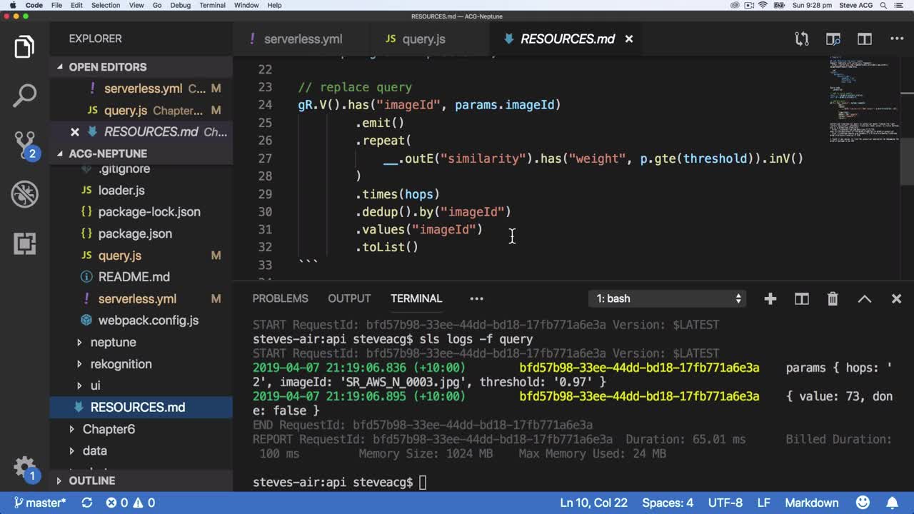
Task: Expand the Chapter6 folder
Action: 108,429
